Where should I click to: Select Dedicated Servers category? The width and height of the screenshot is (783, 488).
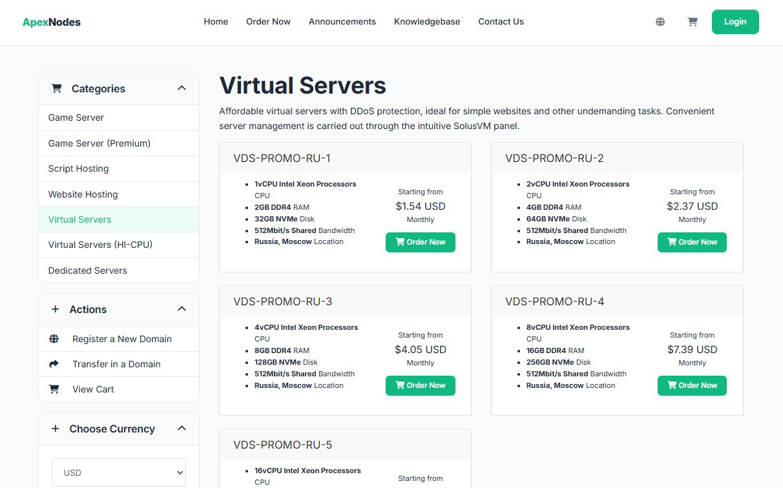click(119, 270)
